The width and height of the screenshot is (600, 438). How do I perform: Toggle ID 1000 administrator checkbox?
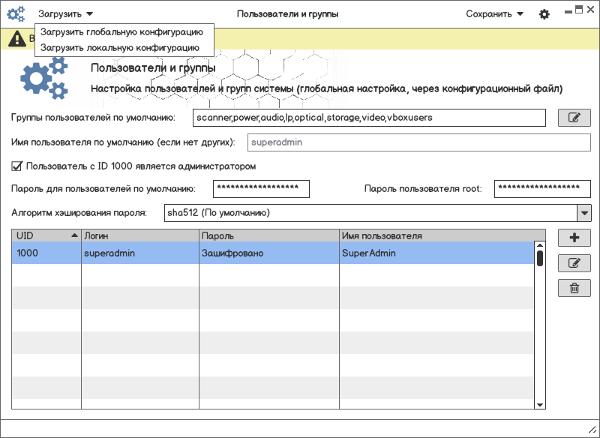click(17, 166)
